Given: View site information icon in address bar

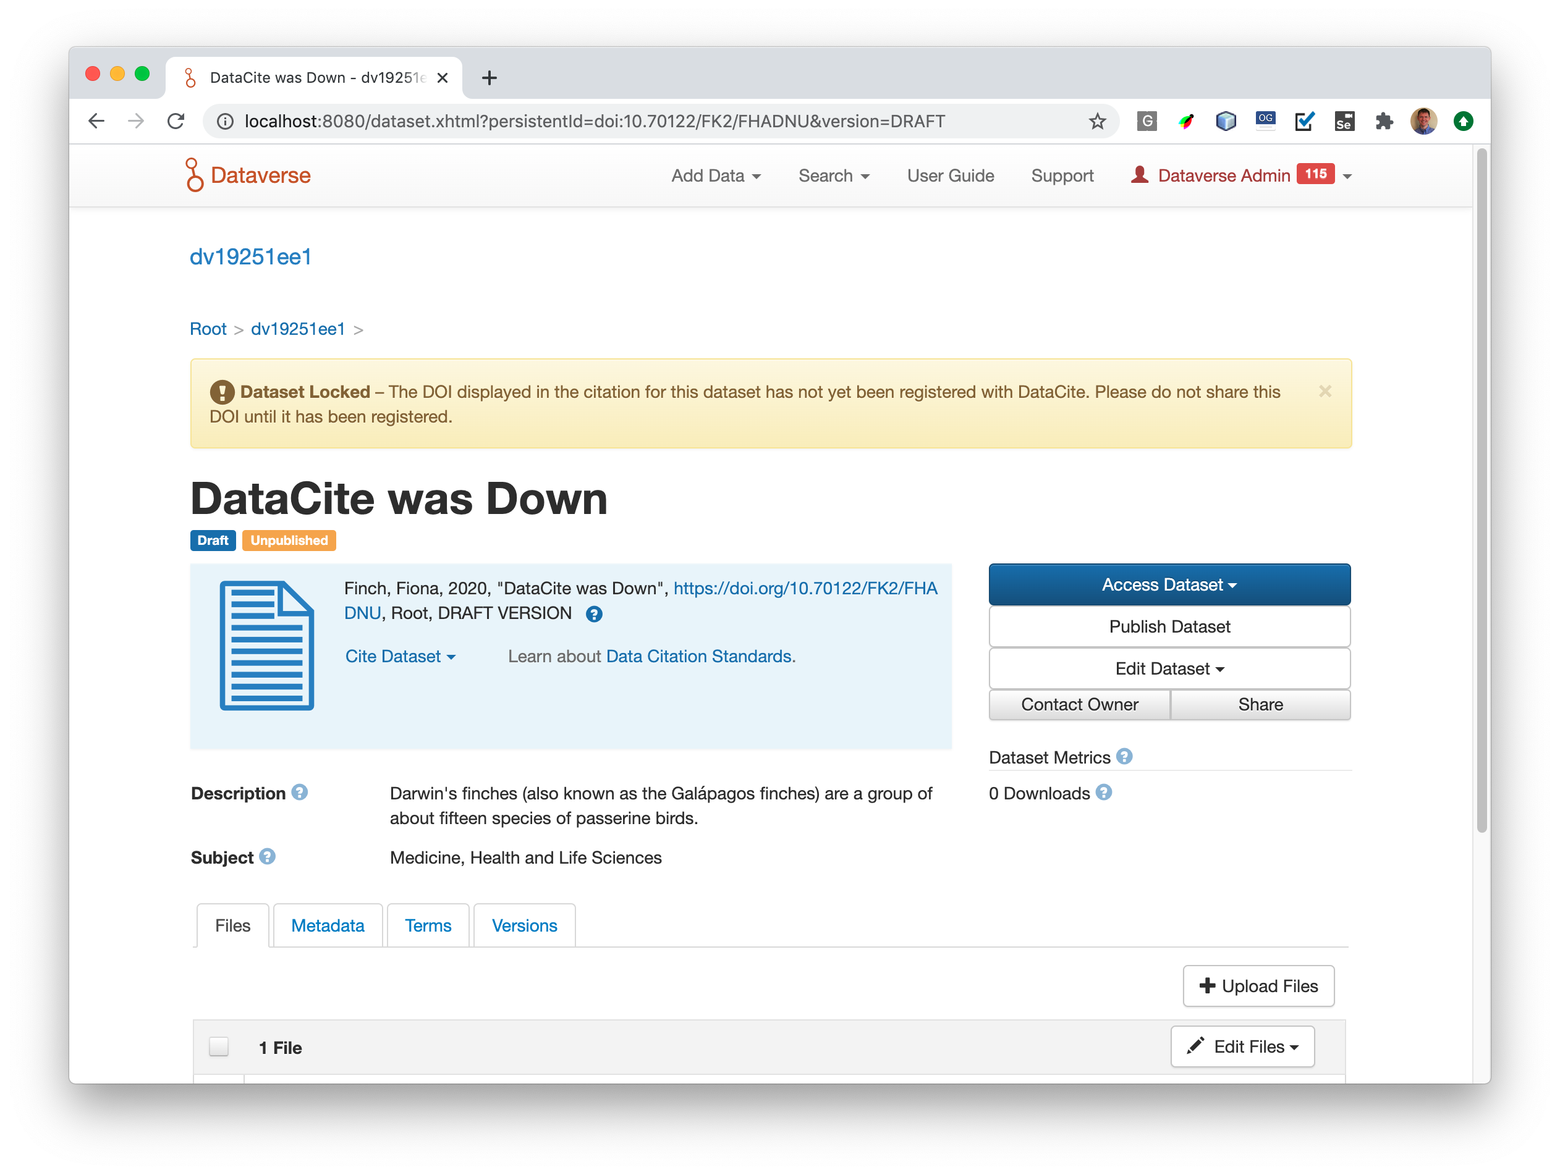Looking at the screenshot, I should 225,121.
